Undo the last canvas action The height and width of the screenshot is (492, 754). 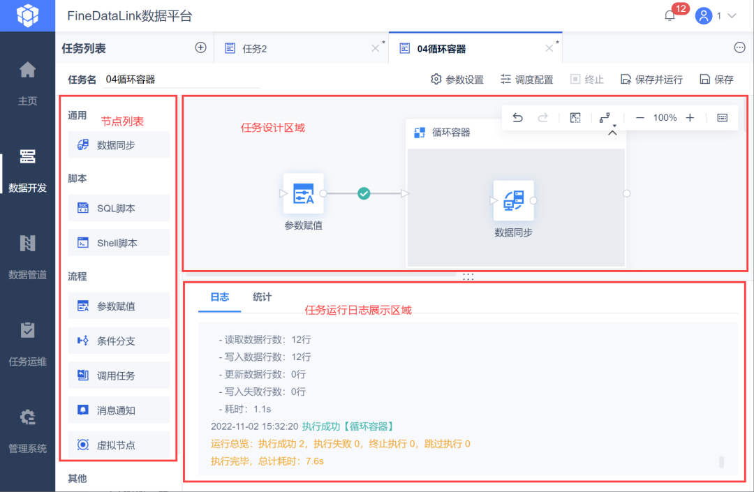pos(517,118)
